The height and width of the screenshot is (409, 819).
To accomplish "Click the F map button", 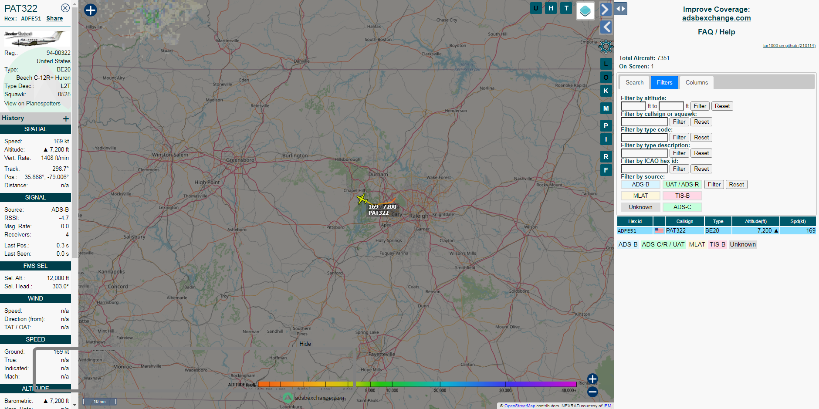I will coord(606,170).
